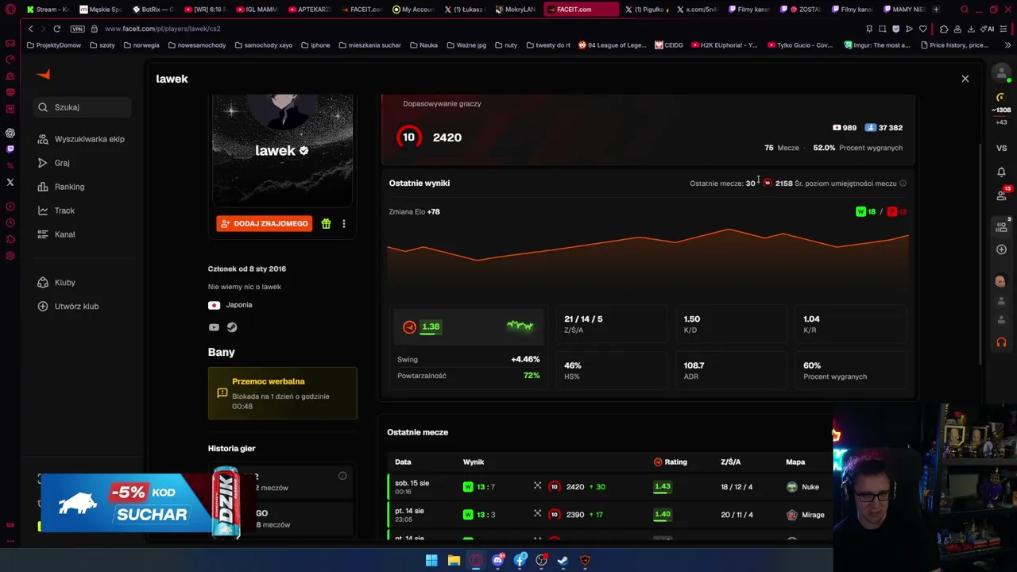
Task: Switch to the Stream browser tab
Action: click(x=47, y=10)
